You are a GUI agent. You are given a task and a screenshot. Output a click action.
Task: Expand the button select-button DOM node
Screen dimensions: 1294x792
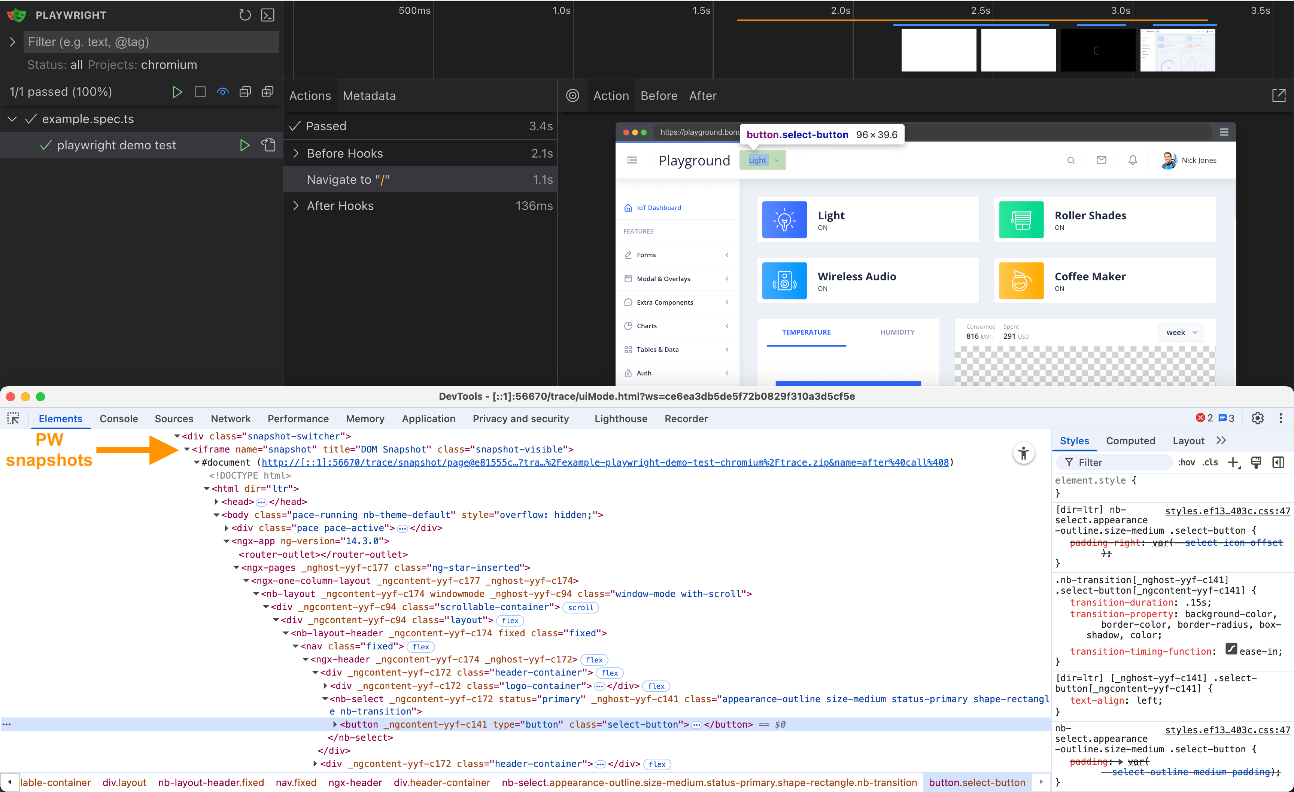[x=334, y=724]
